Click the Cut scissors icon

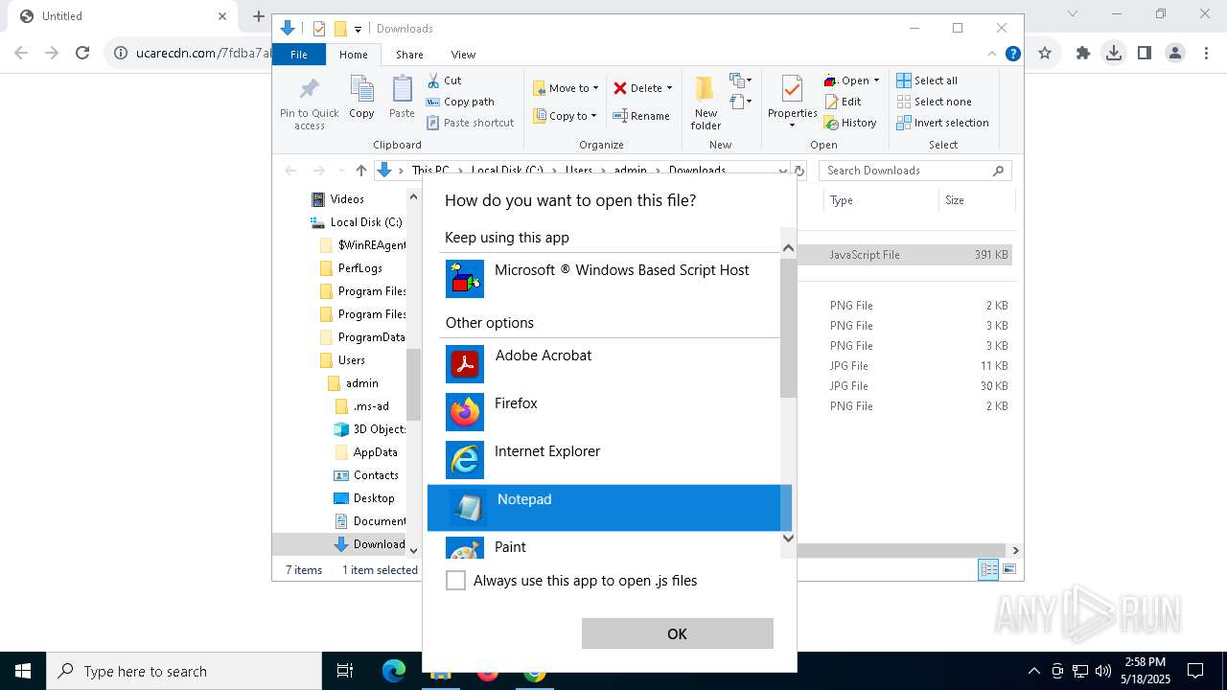coord(433,80)
